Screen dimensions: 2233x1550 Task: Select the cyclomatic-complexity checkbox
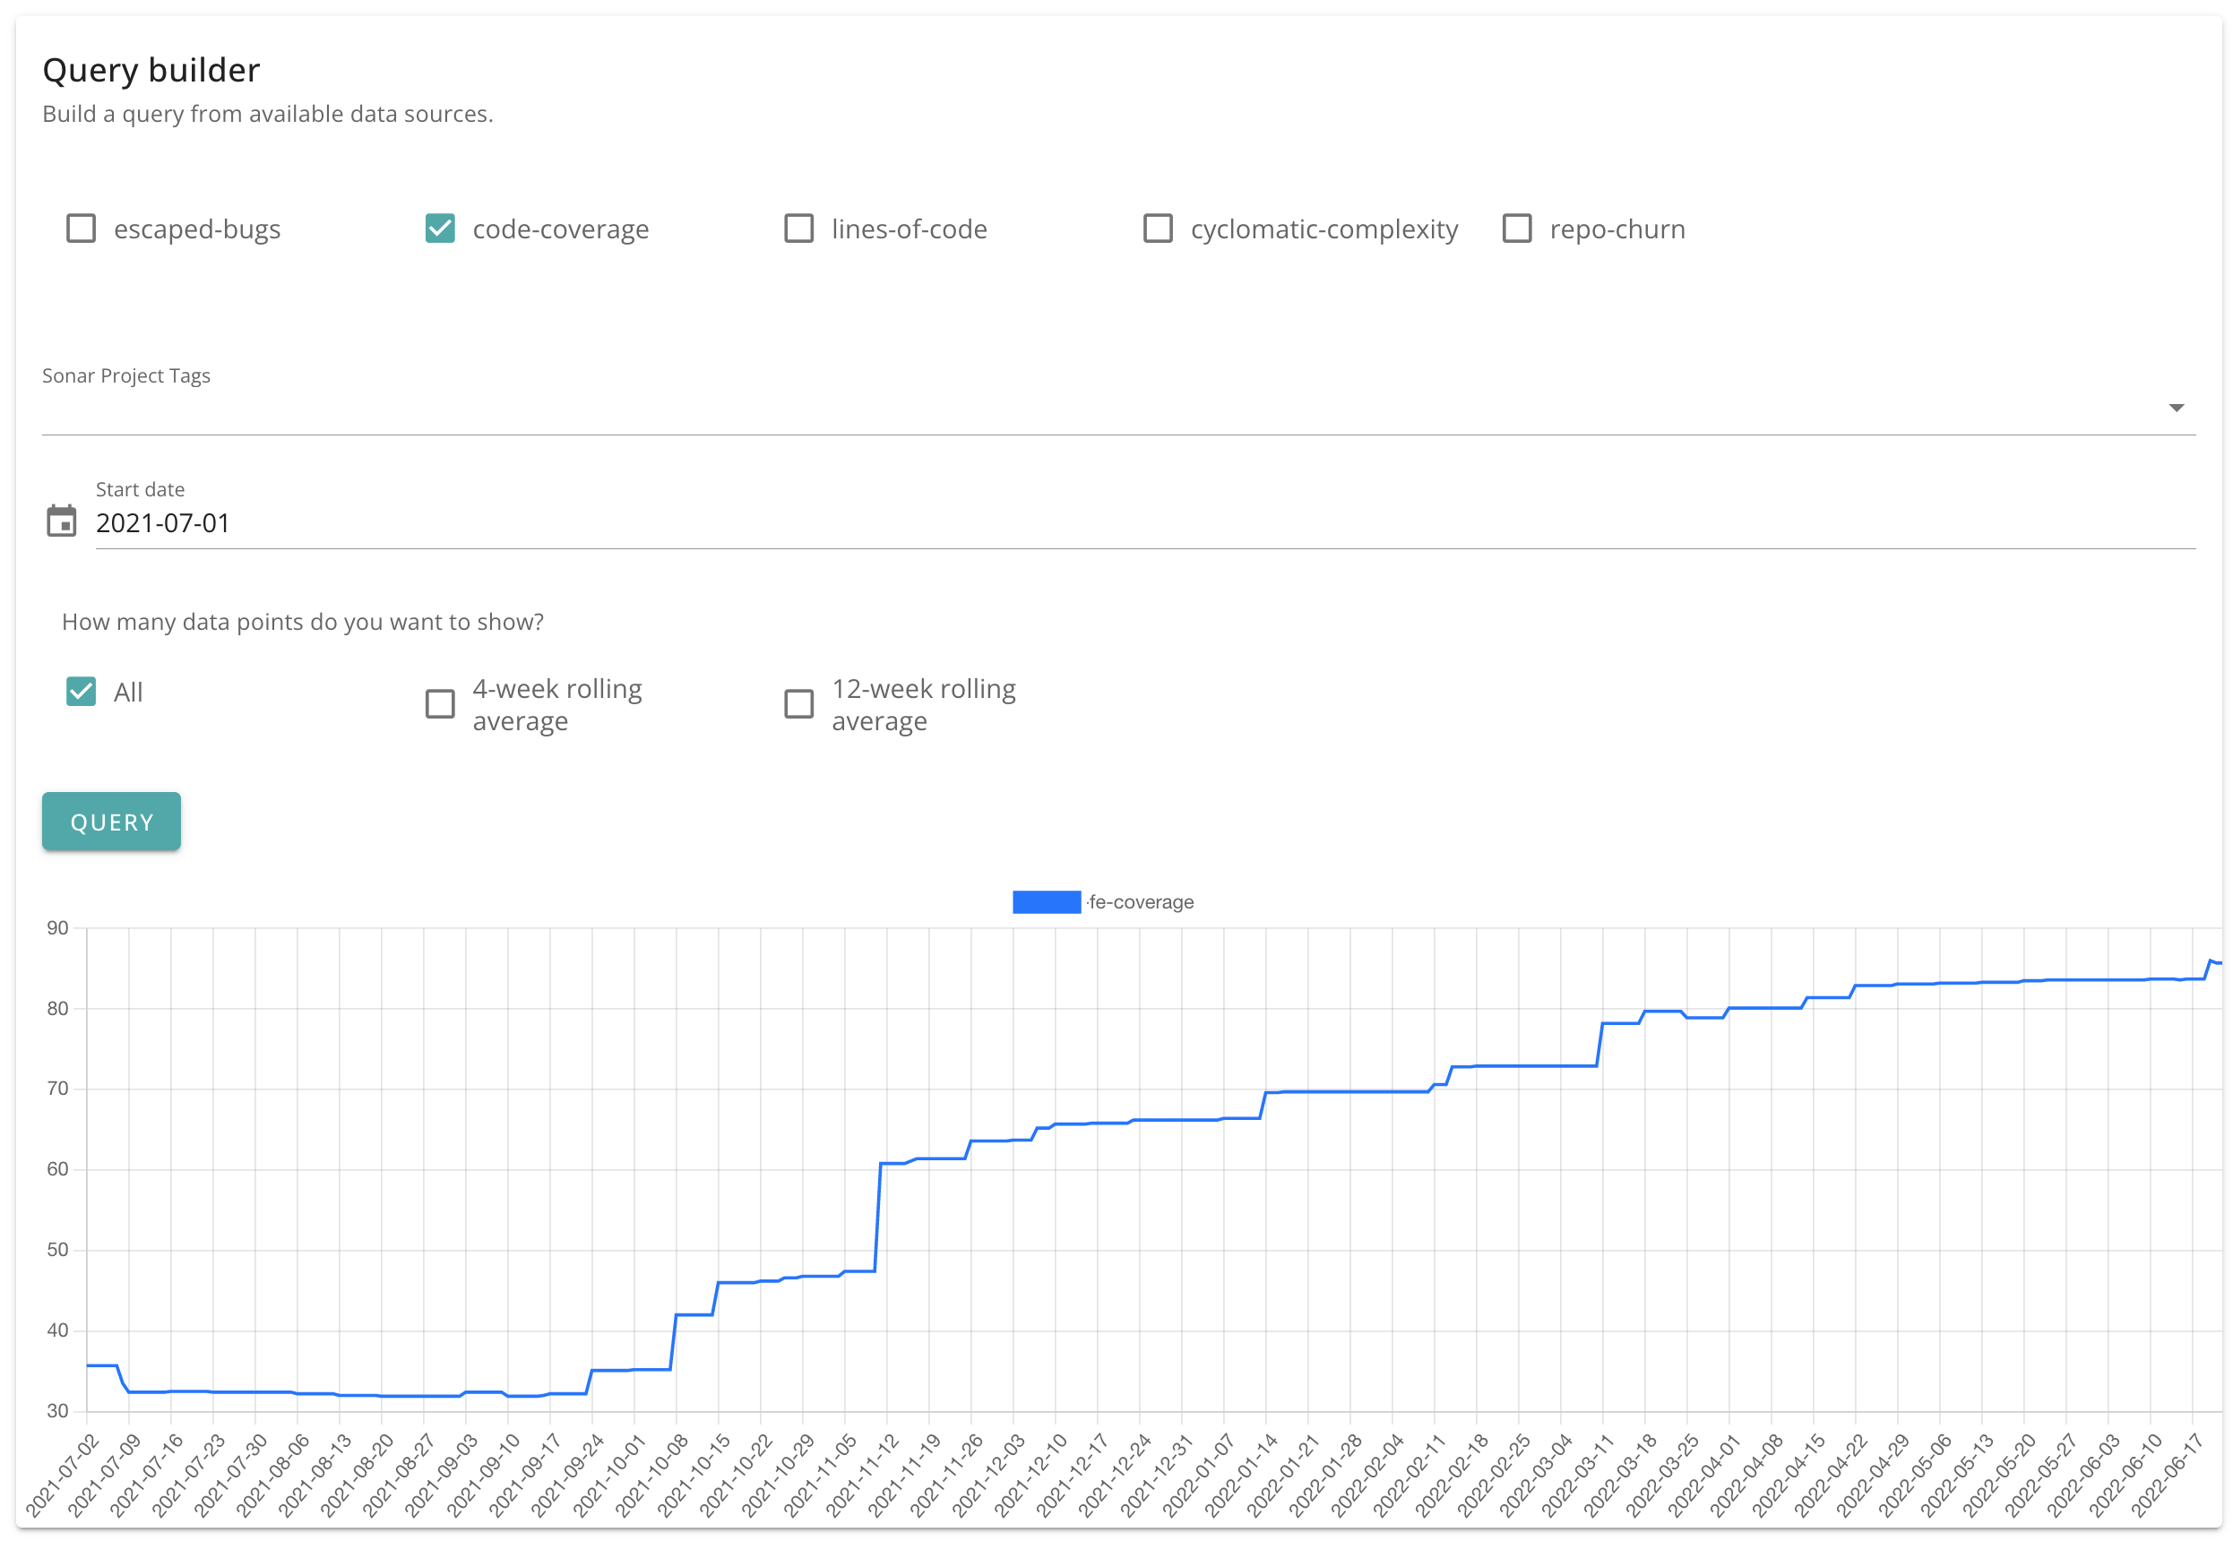point(1158,229)
